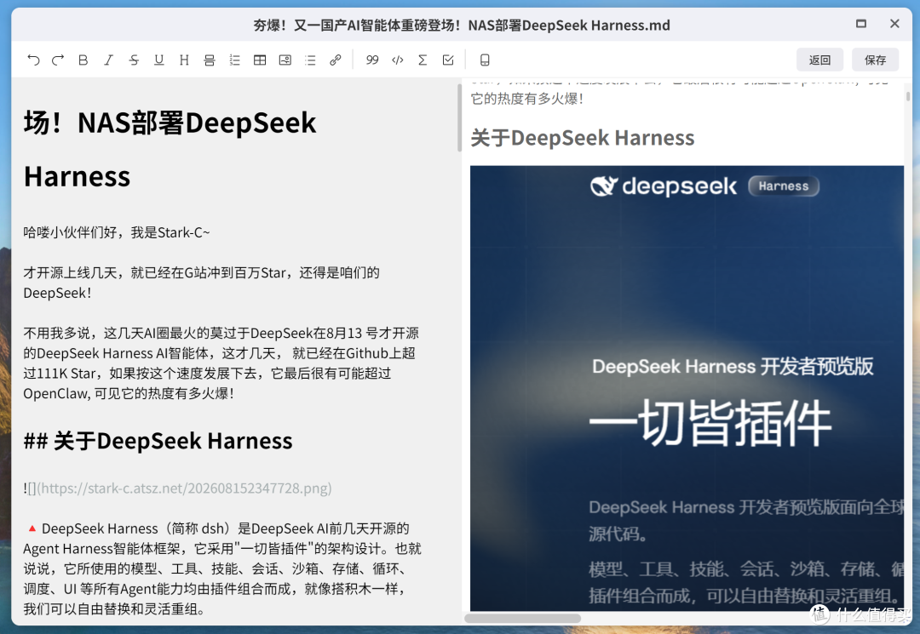
Task: Click the editor pane vertical scrollbar
Action: click(x=459, y=117)
